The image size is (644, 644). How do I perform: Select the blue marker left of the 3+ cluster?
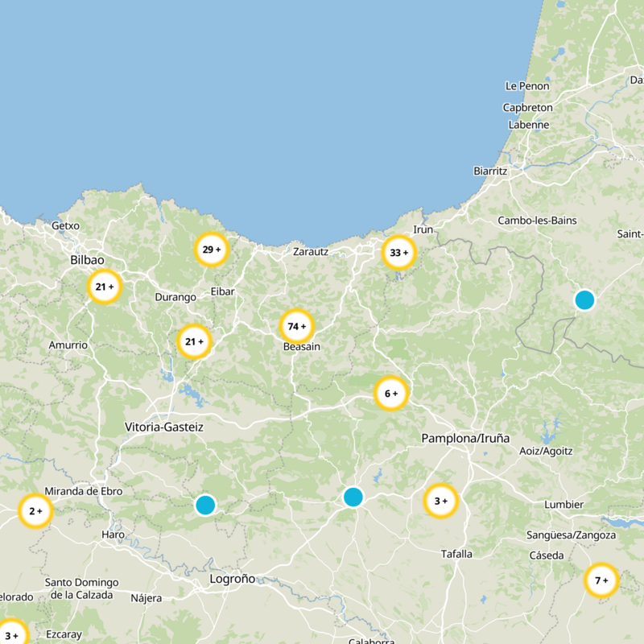[x=353, y=497]
